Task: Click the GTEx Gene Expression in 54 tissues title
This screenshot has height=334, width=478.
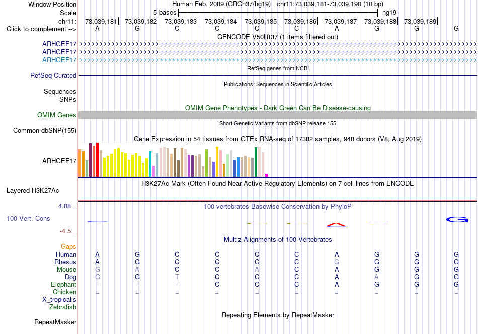Action: click(x=278, y=139)
